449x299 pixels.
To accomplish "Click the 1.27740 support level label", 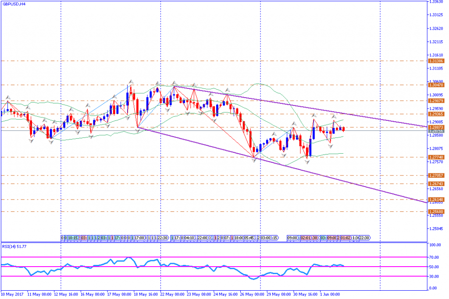I will [x=435, y=157].
